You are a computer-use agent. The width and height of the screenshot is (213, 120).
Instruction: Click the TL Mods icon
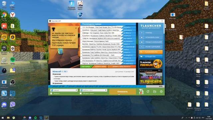point(141,92)
